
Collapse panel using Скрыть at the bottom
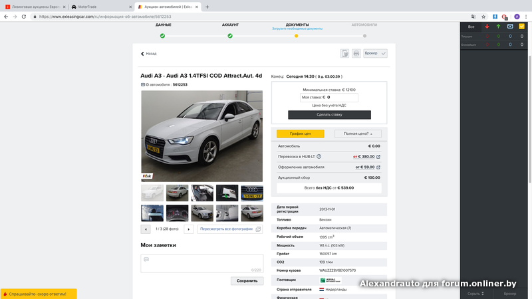click(475, 294)
